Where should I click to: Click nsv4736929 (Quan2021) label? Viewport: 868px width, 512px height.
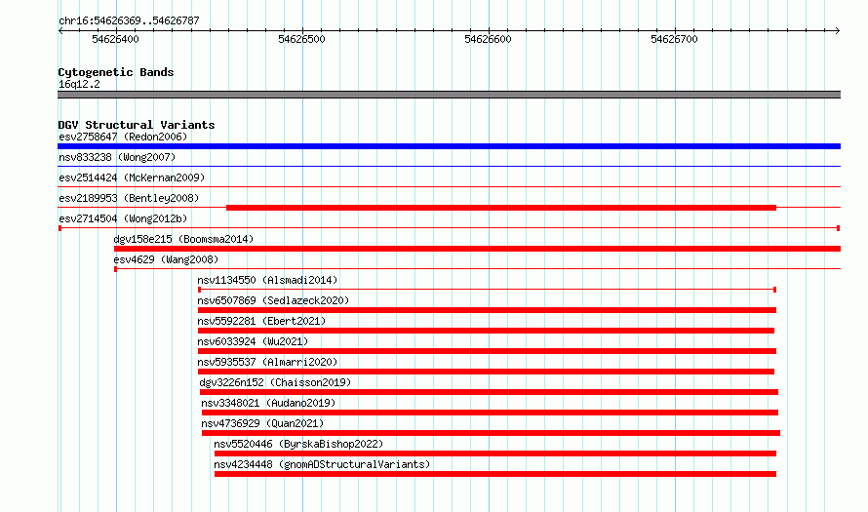(263, 423)
